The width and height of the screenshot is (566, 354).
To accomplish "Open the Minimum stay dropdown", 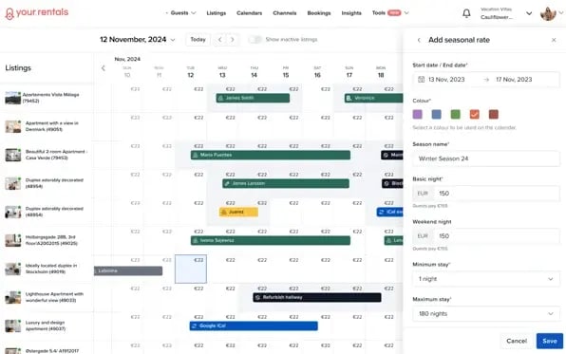I will (486, 279).
